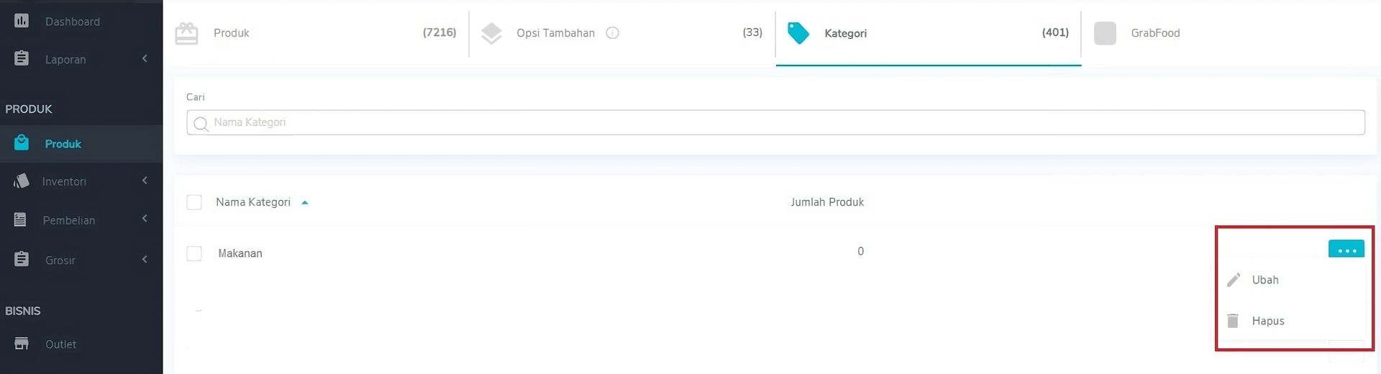The image size is (1381, 374).
Task: Click the Produk shopping bag icon
Action: point(22,142)
